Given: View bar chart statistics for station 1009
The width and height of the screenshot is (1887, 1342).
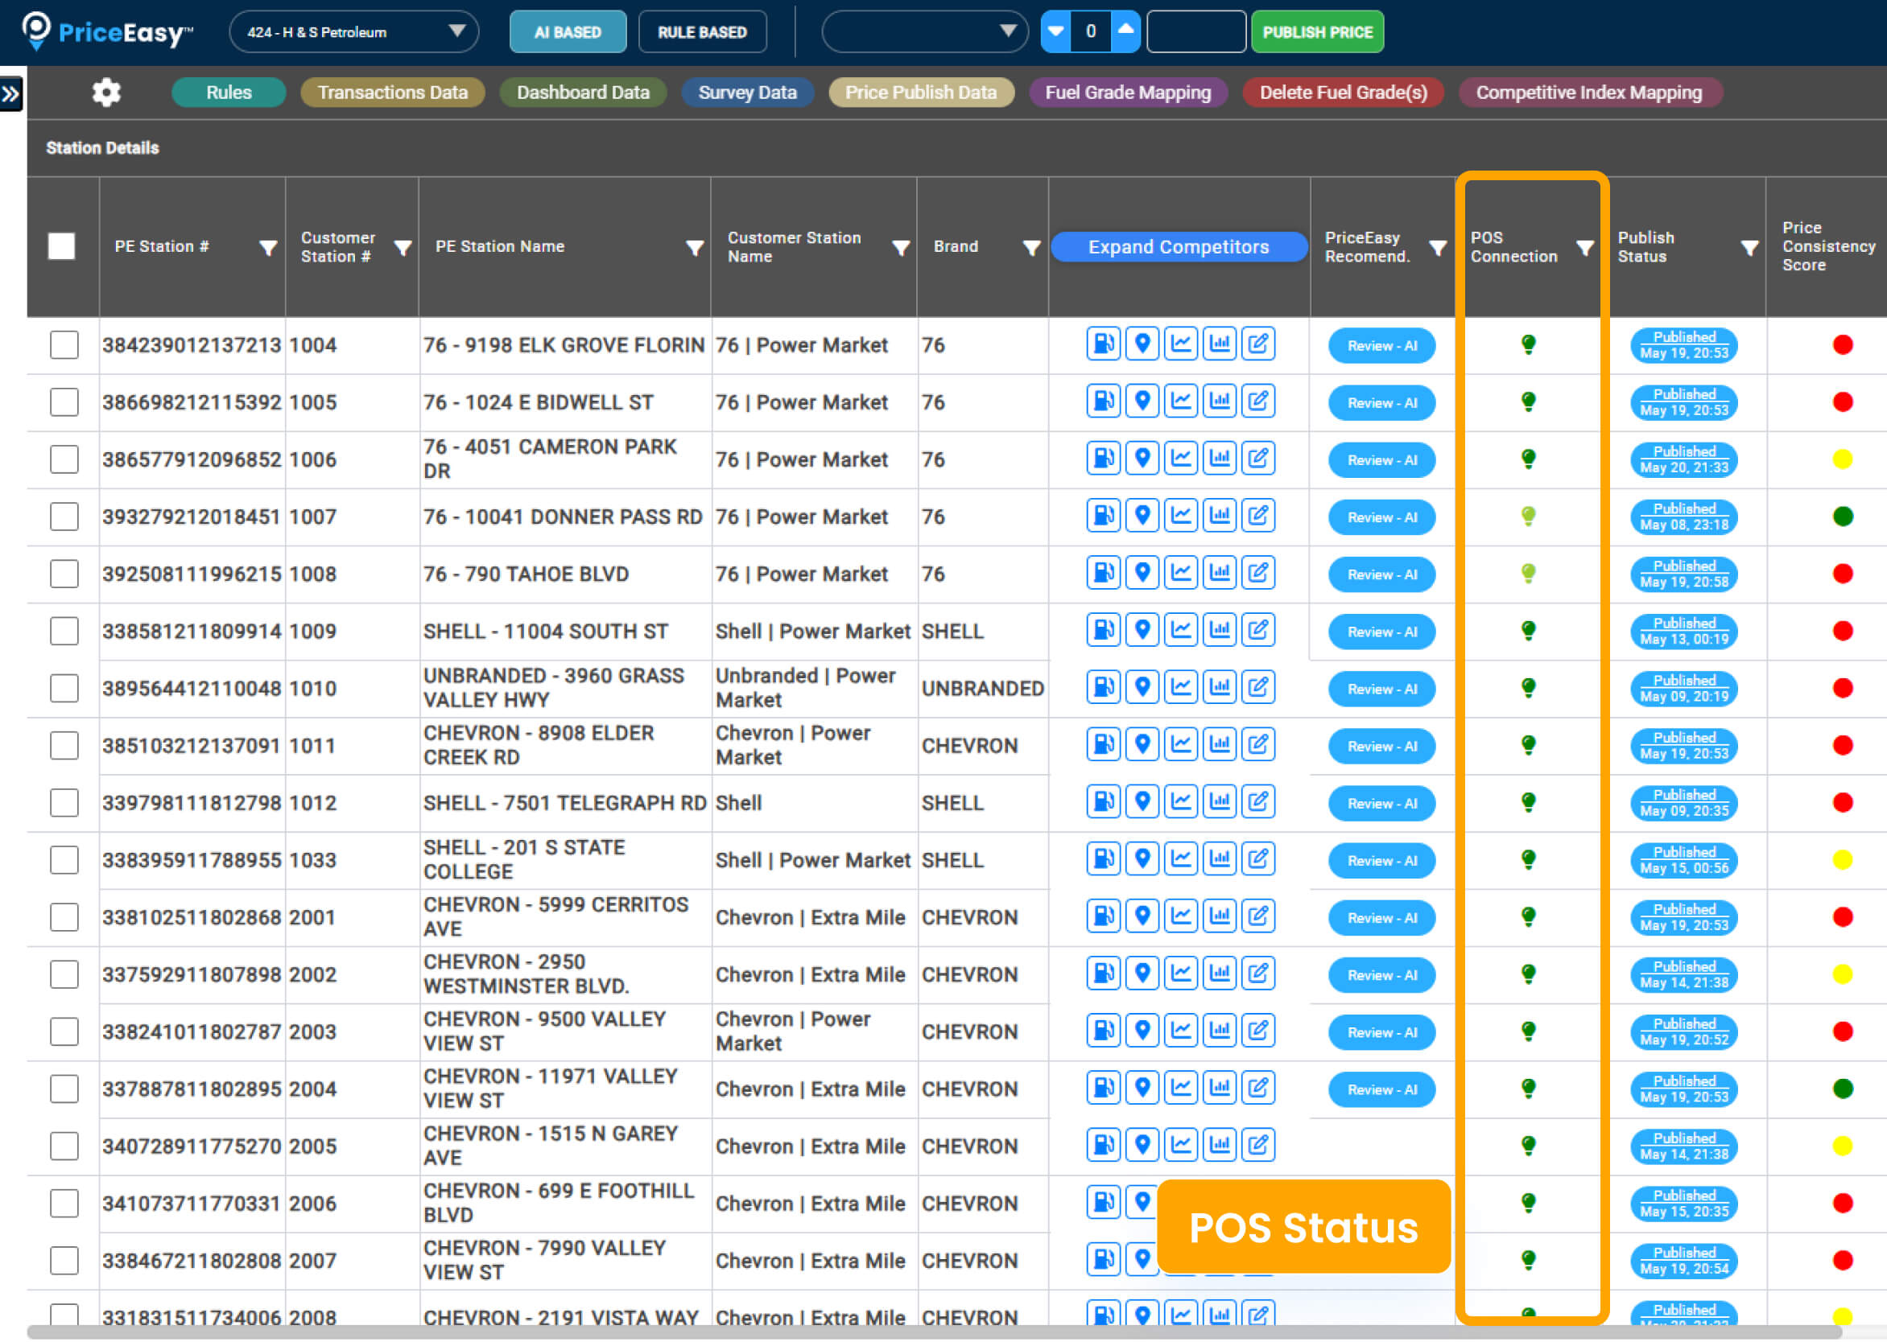Looking at the screenshot, I should [1220, 630].
